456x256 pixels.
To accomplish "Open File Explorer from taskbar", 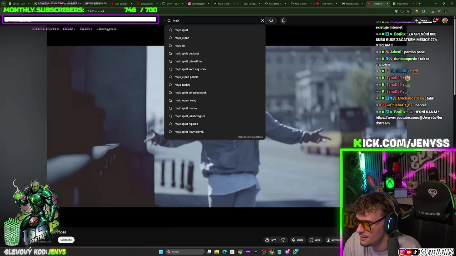I will tap(216, 252).
